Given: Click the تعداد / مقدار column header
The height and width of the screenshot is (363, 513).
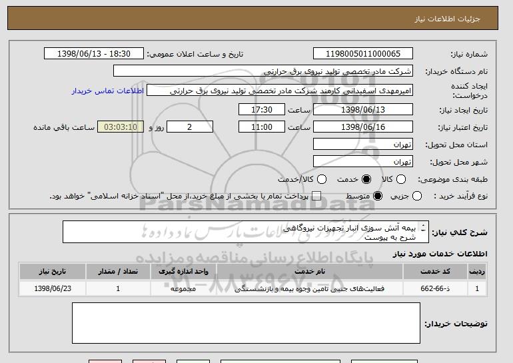Looking at the screenshot, I should [x=118, y=272].
